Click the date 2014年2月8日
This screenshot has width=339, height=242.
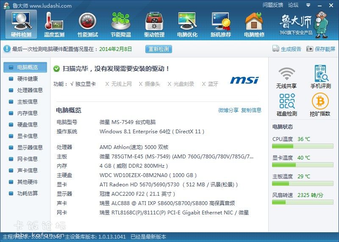115,49
